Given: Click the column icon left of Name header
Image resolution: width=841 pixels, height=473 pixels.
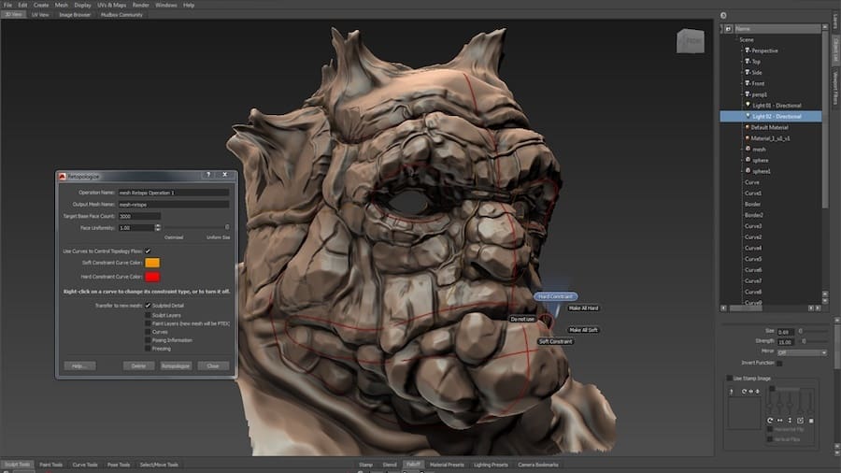Looking at the screenshot, I should click(728, 28).
